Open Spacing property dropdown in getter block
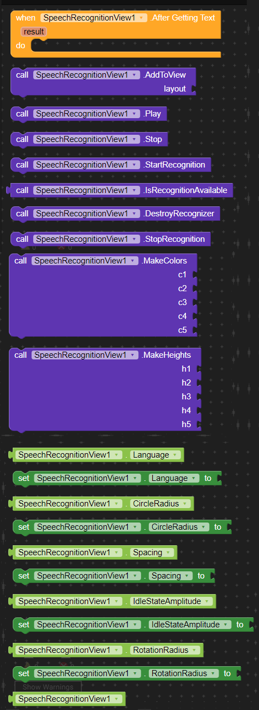 coord(151,552)
